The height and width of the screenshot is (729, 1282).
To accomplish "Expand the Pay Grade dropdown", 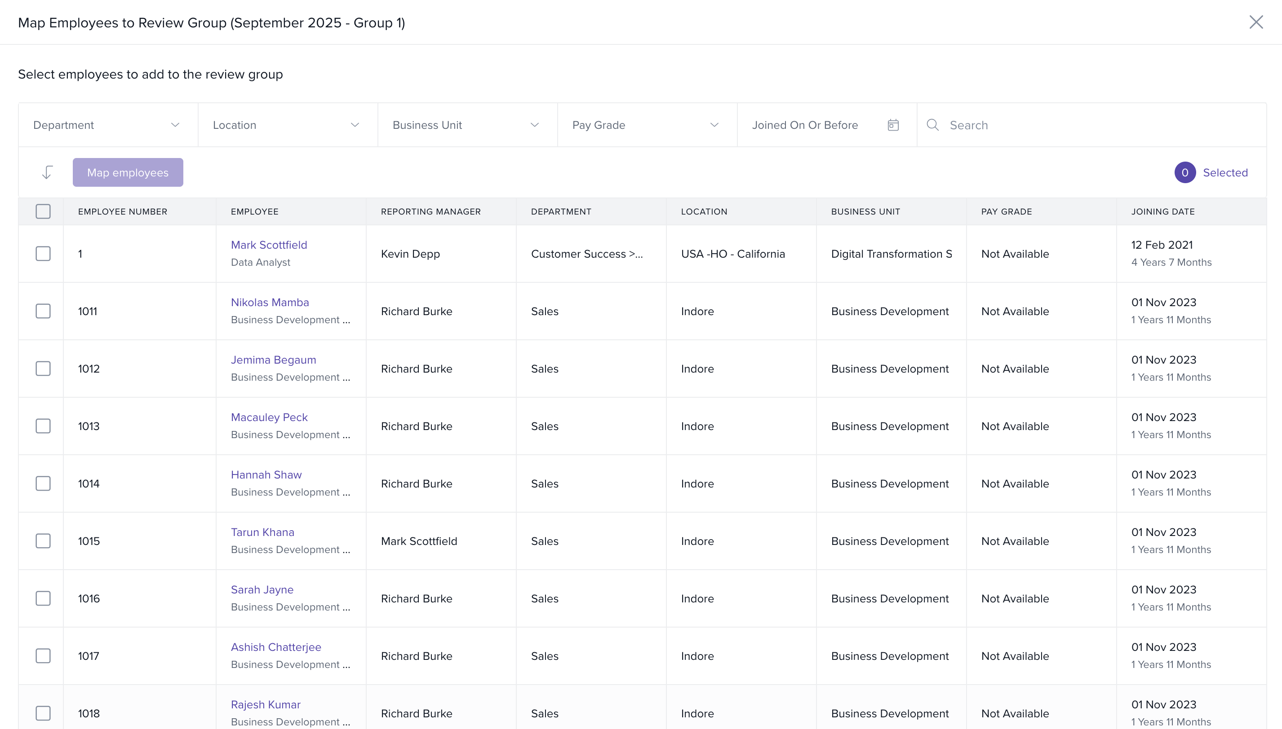I will (647, 125).
